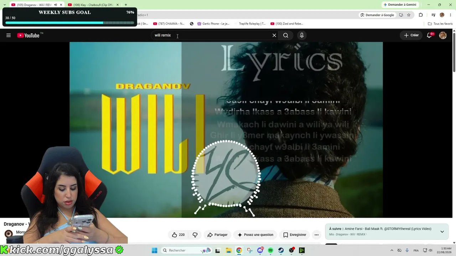Image resolution: width=456 pixels, height=256 pixels.
Task: Open the Chrome extensions puzzle icon
Action: (421, 15)
